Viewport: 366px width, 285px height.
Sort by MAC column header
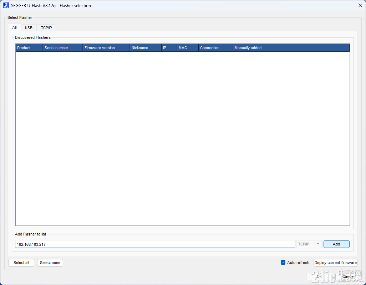pyautogui.click(x=188, y=47)
